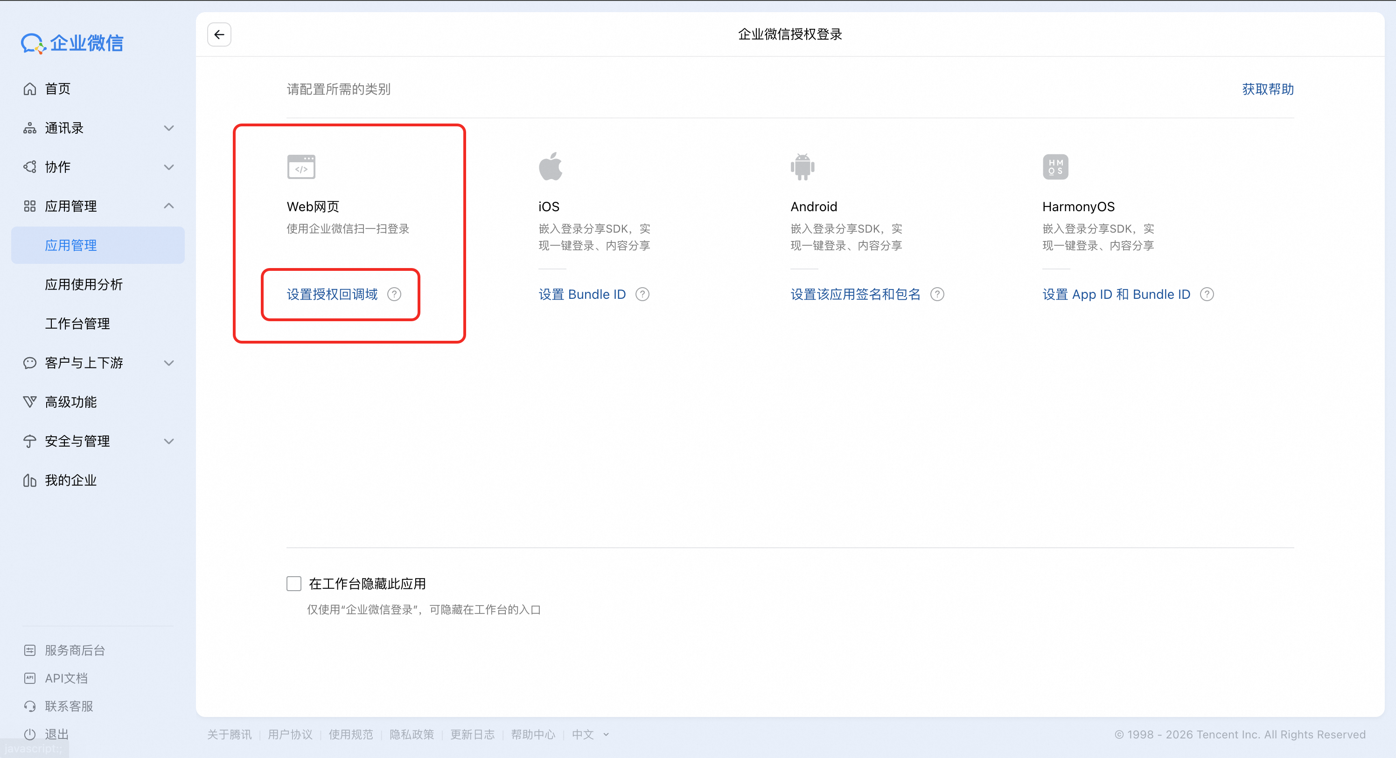The image size is (1396, 758).
Task: Click the Android robot icon
Action: (x=802, y=167)
